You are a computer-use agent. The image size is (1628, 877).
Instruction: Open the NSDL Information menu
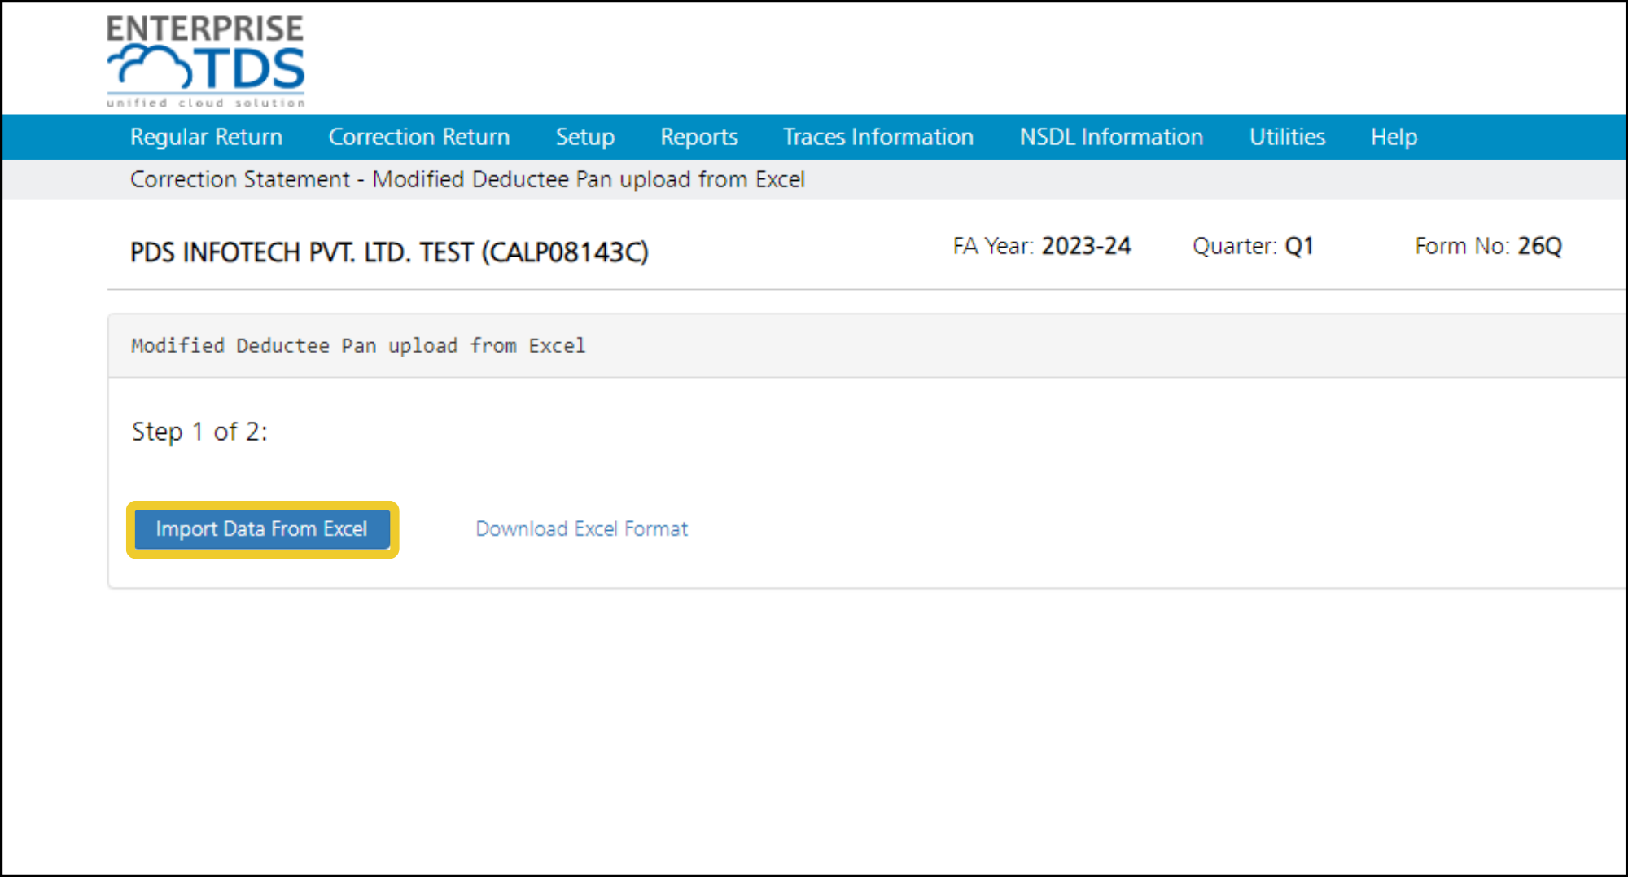1111,137
